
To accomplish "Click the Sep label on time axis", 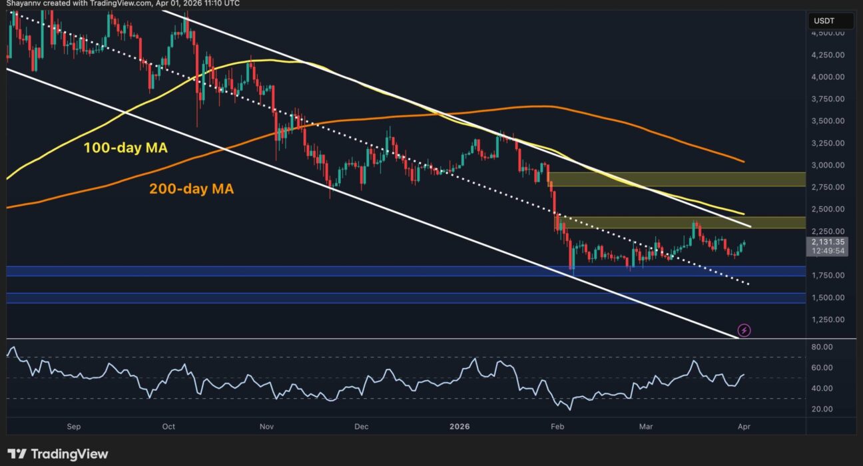I will pyautogui.click(x=74, y=427).
